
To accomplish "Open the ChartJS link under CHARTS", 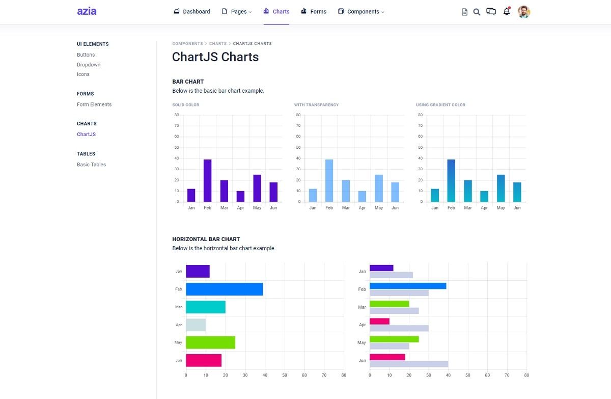I will click(x=86, y=134).
